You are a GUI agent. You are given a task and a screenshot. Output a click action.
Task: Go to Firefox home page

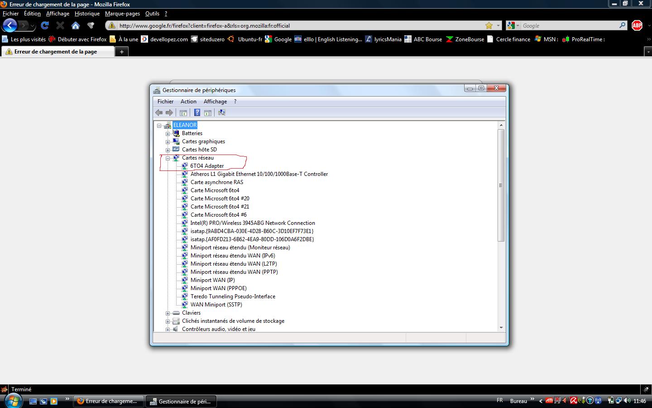point(76,25)
